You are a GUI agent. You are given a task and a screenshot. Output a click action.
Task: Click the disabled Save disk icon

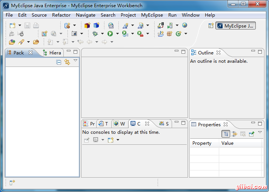click(27, 25)
